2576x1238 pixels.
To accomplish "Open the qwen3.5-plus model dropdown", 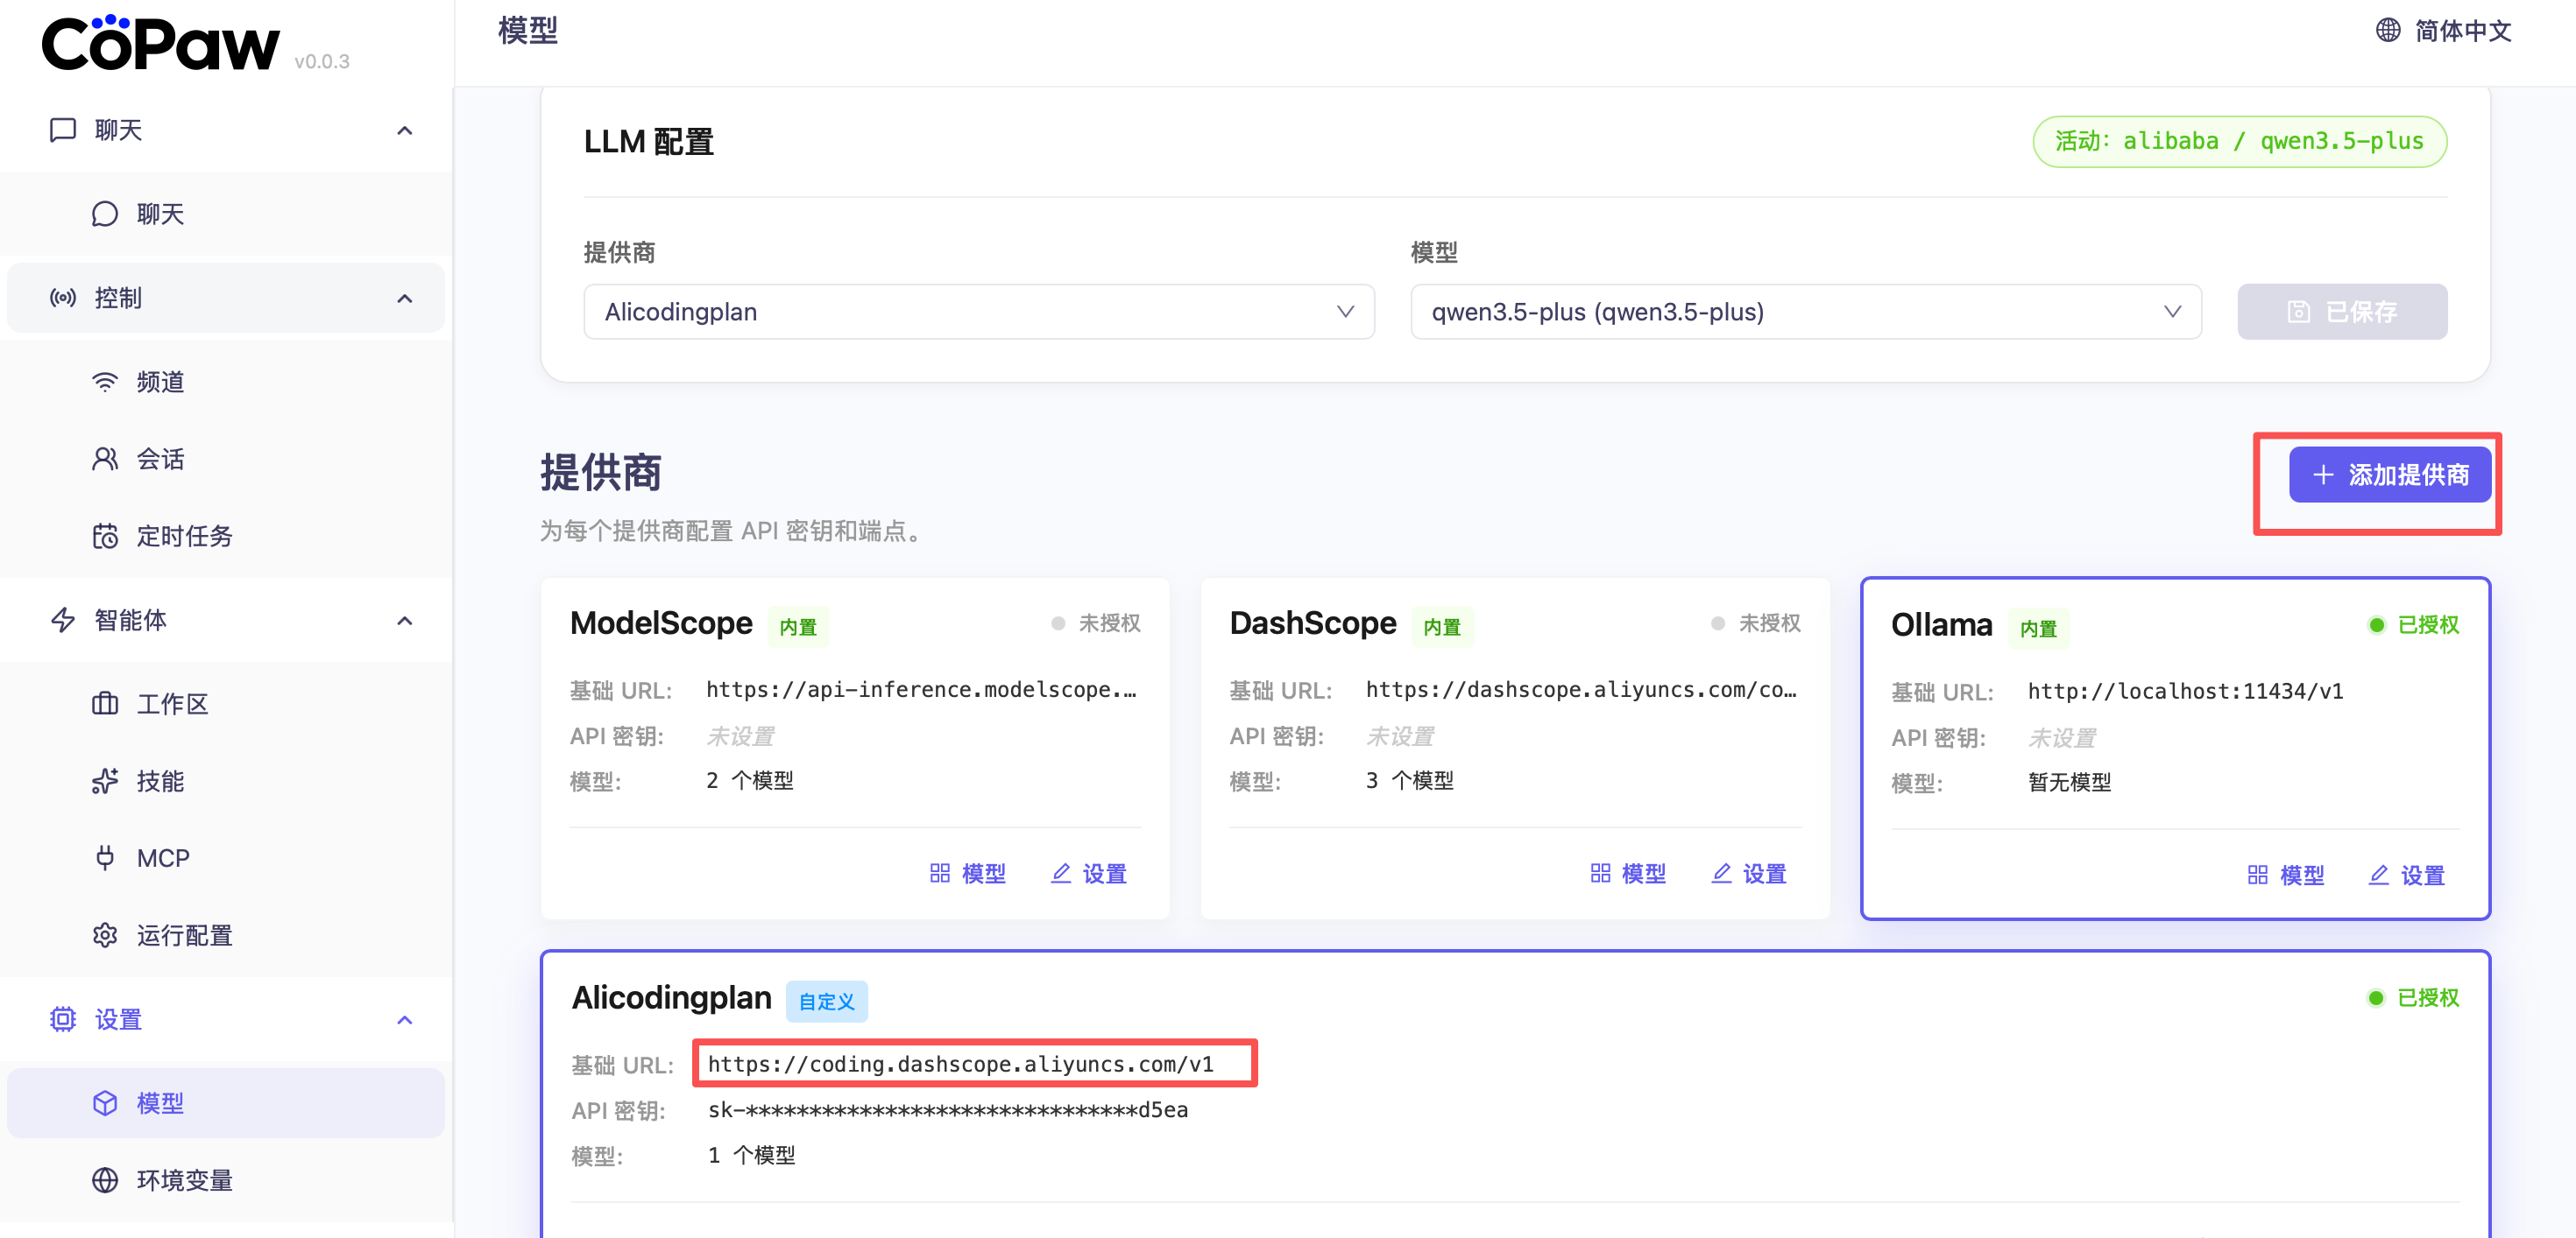I will click(x=1805, y=312).
